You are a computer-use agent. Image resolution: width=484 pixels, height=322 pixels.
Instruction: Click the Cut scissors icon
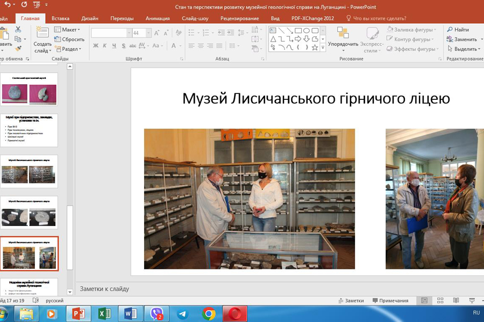tap(18, 30)
